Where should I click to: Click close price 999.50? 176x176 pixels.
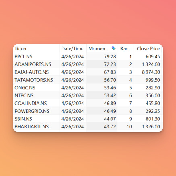click(153, 80)
